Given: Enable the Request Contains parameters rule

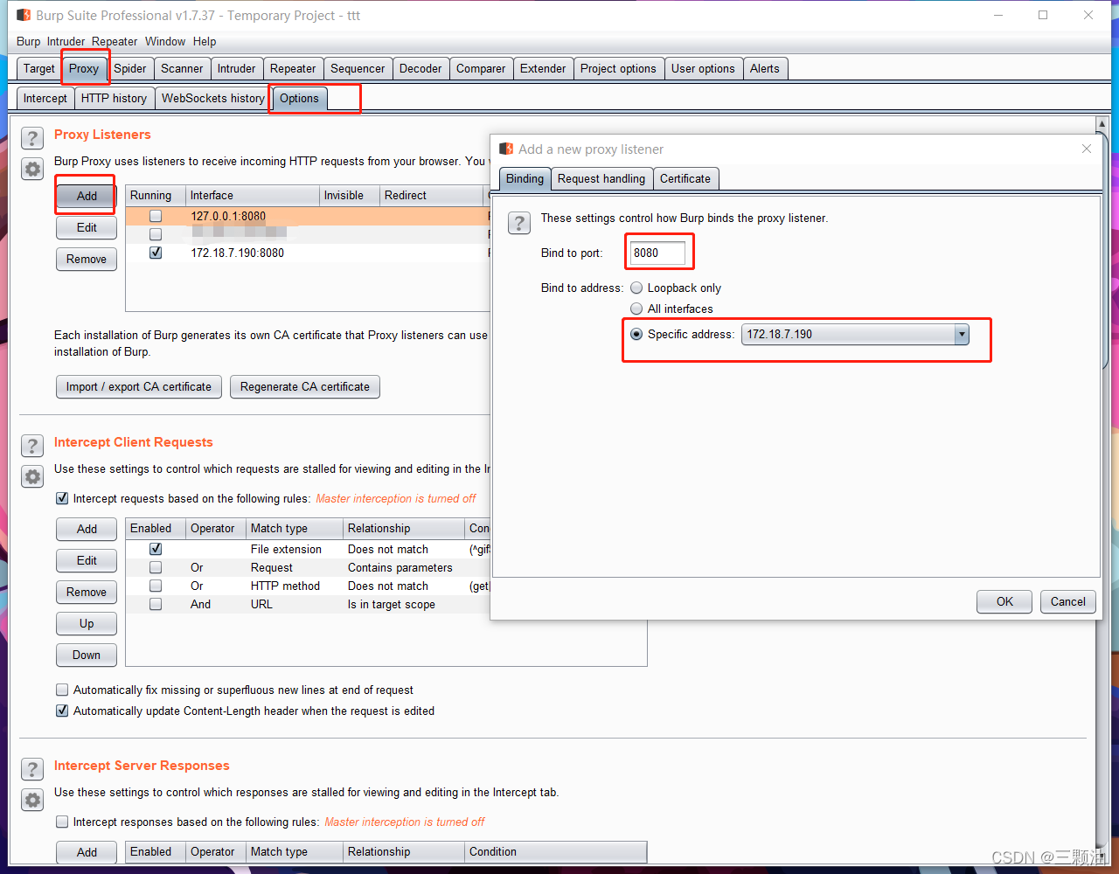Looking at the screenshot, I should coord(156,567).
